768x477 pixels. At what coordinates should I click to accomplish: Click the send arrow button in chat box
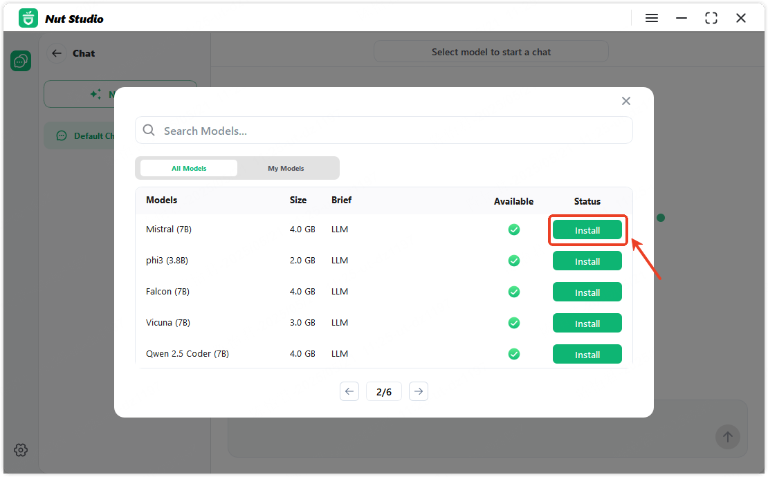(727, 437)
